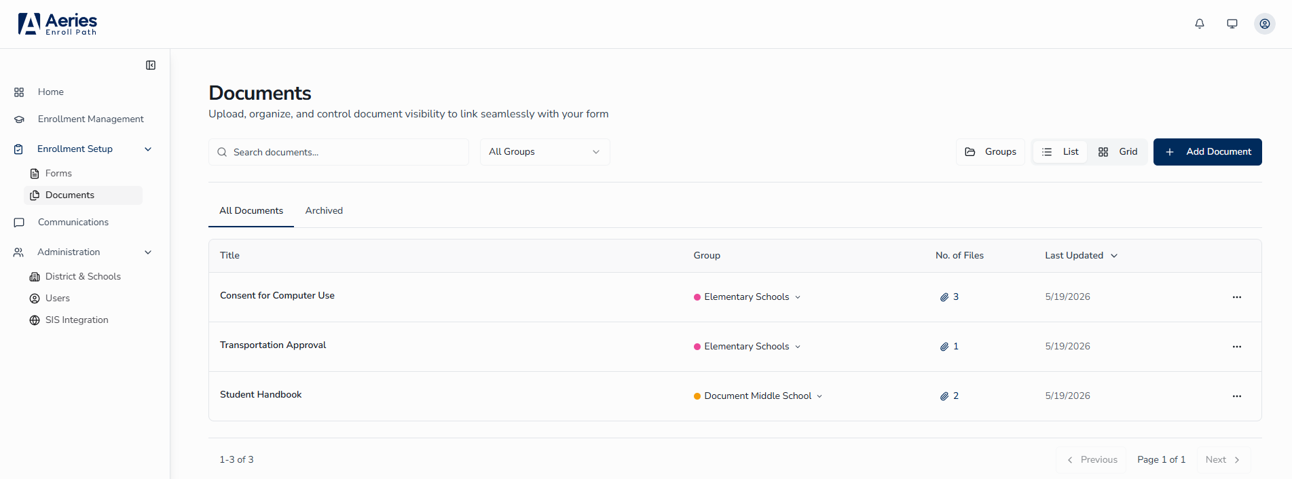Change group for Consent for Computer Use

[x=747, y=297]
